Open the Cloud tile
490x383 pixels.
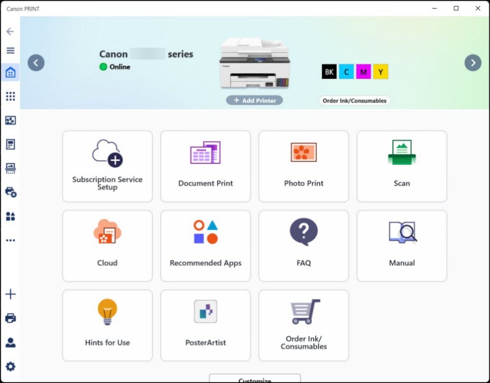coord(107,245)
